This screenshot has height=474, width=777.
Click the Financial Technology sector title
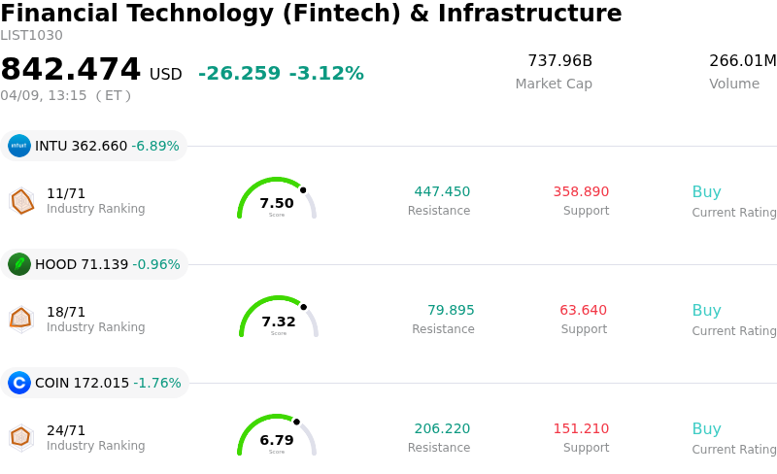tap(311, 14)
